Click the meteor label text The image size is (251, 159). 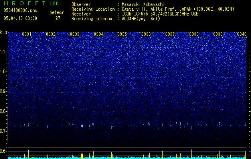coord(57,12)
